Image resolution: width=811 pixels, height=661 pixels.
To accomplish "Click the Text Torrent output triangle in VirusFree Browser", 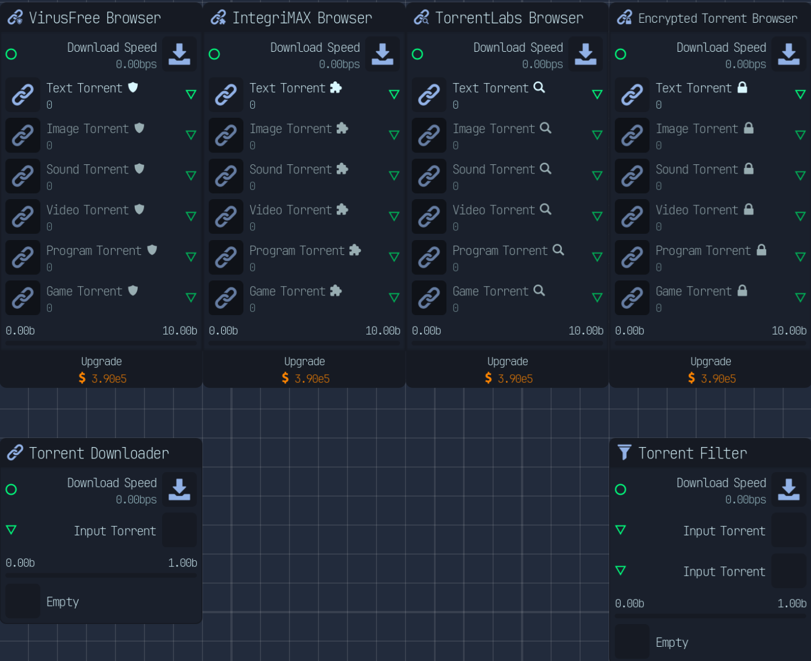I will 191,94.
